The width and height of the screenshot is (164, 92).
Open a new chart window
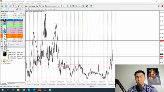2,6
